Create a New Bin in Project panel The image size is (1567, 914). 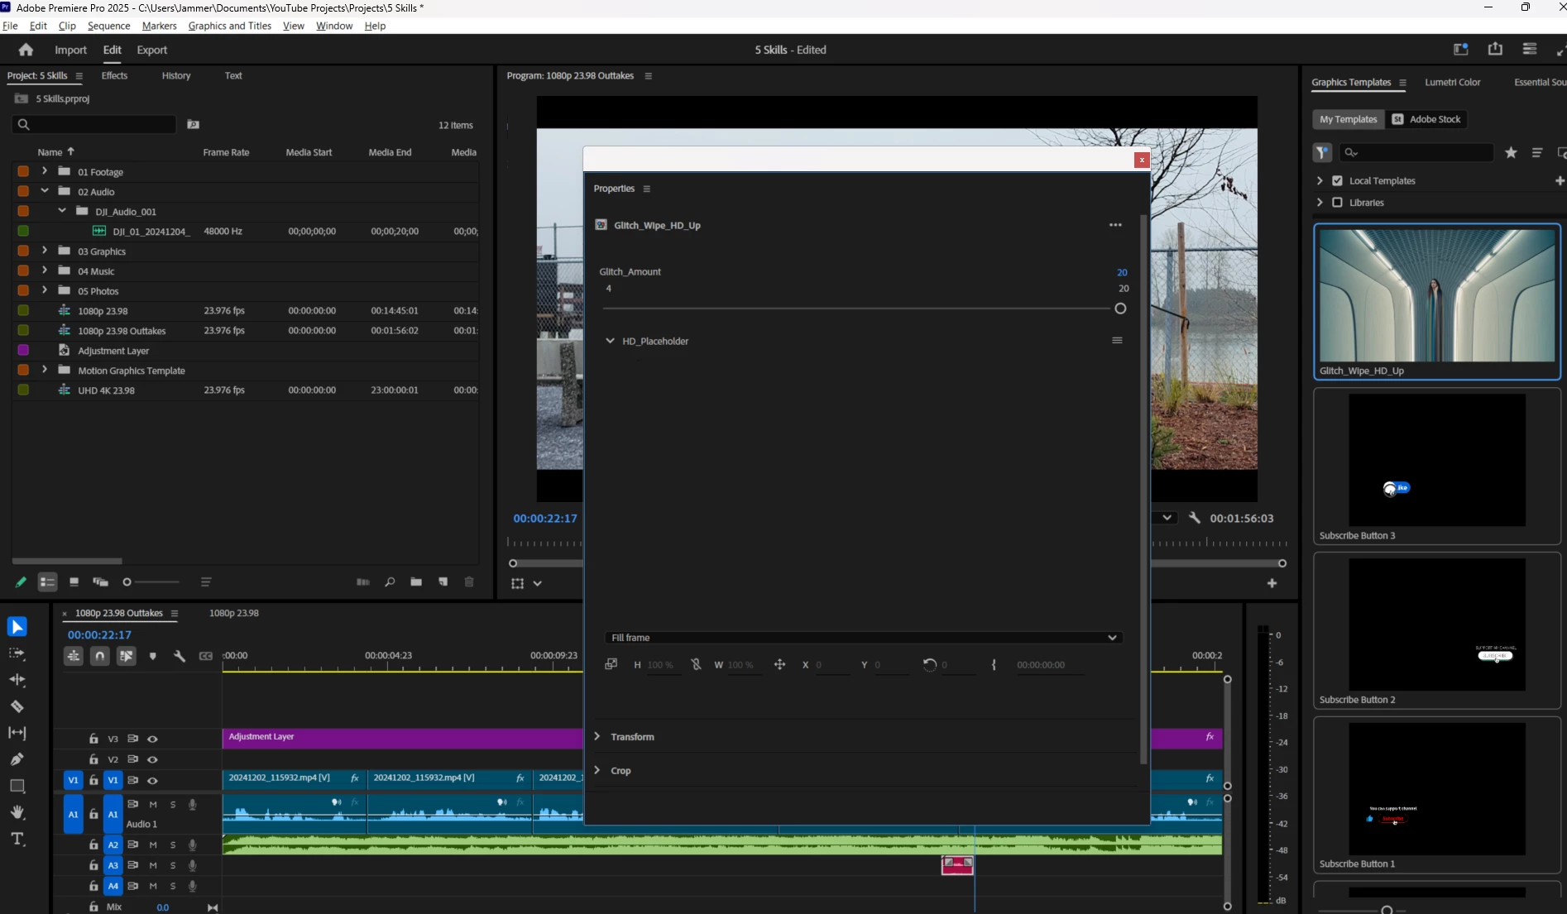pyautogui.click(x=416, y=582)
